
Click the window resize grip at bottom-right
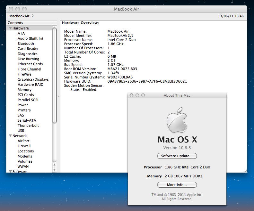coord(245,171)
